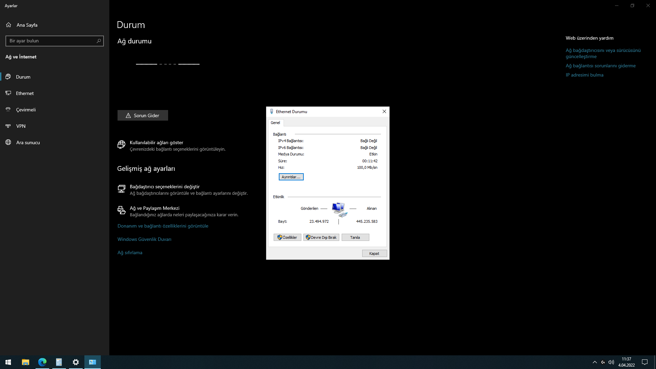The height and width of the screenshot is (369, 656).
Task: Show hidden tray icons chevron
Action: (x=594, y=362)
